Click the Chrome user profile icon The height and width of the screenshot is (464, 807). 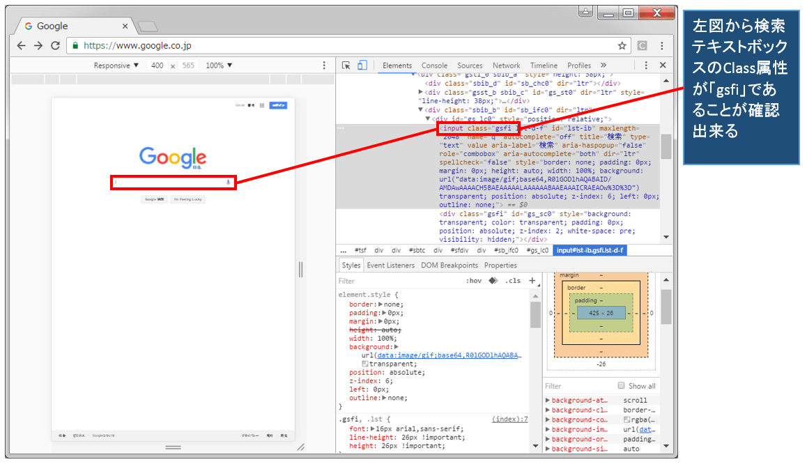click(585, 11)
